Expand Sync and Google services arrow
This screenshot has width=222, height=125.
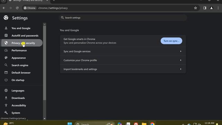(x=181, y=51)
